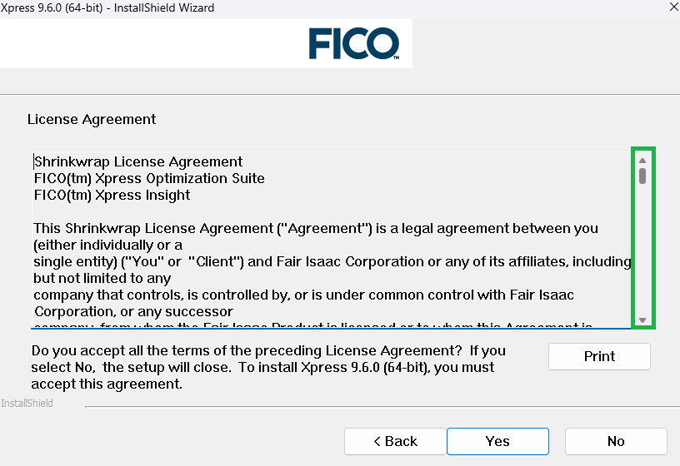Click the line beginning "This Shrinkwrap License Agreement"
The image size is (680, 466).
(316, 228)
